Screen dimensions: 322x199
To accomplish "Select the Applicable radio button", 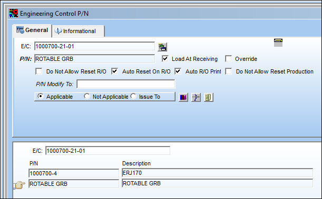I will click(x=41, y=96).
